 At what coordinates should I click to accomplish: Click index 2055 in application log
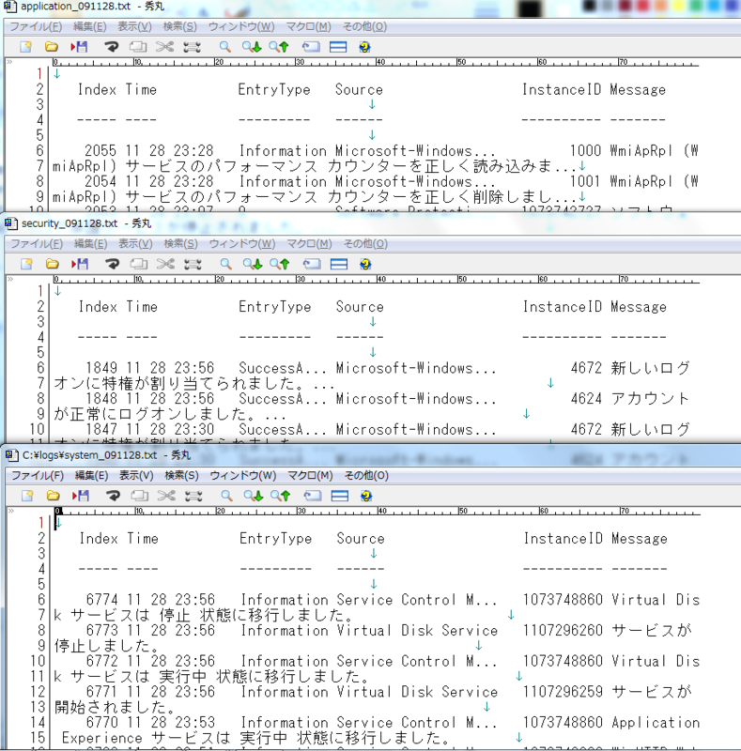100,151
